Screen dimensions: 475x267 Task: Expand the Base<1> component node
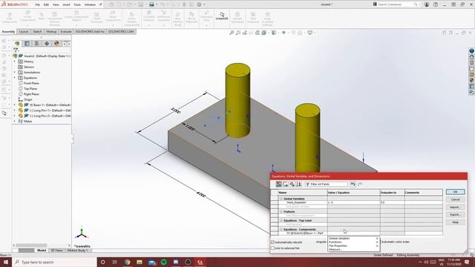pyautogui.click(x=15, y=105)
